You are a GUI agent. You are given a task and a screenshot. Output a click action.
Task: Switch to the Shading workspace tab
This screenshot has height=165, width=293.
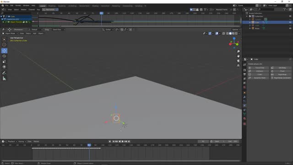[95, 6]
